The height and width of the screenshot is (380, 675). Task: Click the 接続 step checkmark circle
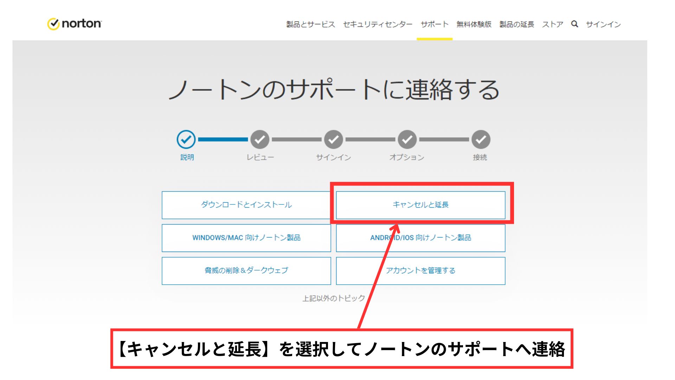coord(481,140)
